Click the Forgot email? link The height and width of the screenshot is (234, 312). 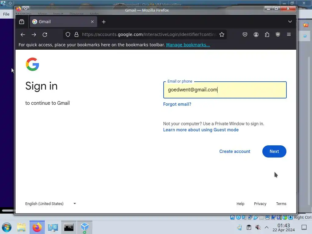click(177, 104)
